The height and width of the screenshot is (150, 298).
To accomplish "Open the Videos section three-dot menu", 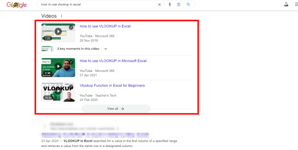I will (61, 16).
